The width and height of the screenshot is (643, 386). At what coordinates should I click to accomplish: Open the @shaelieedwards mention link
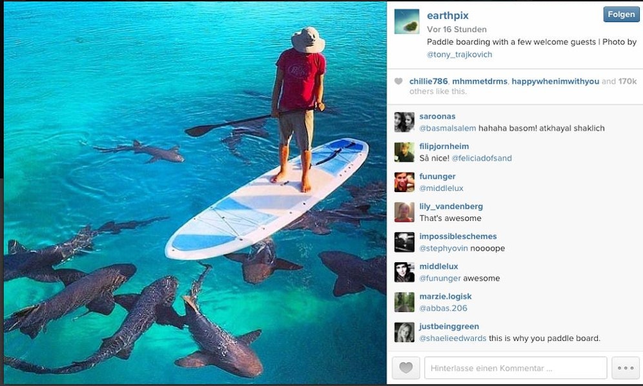pos(453,338)
